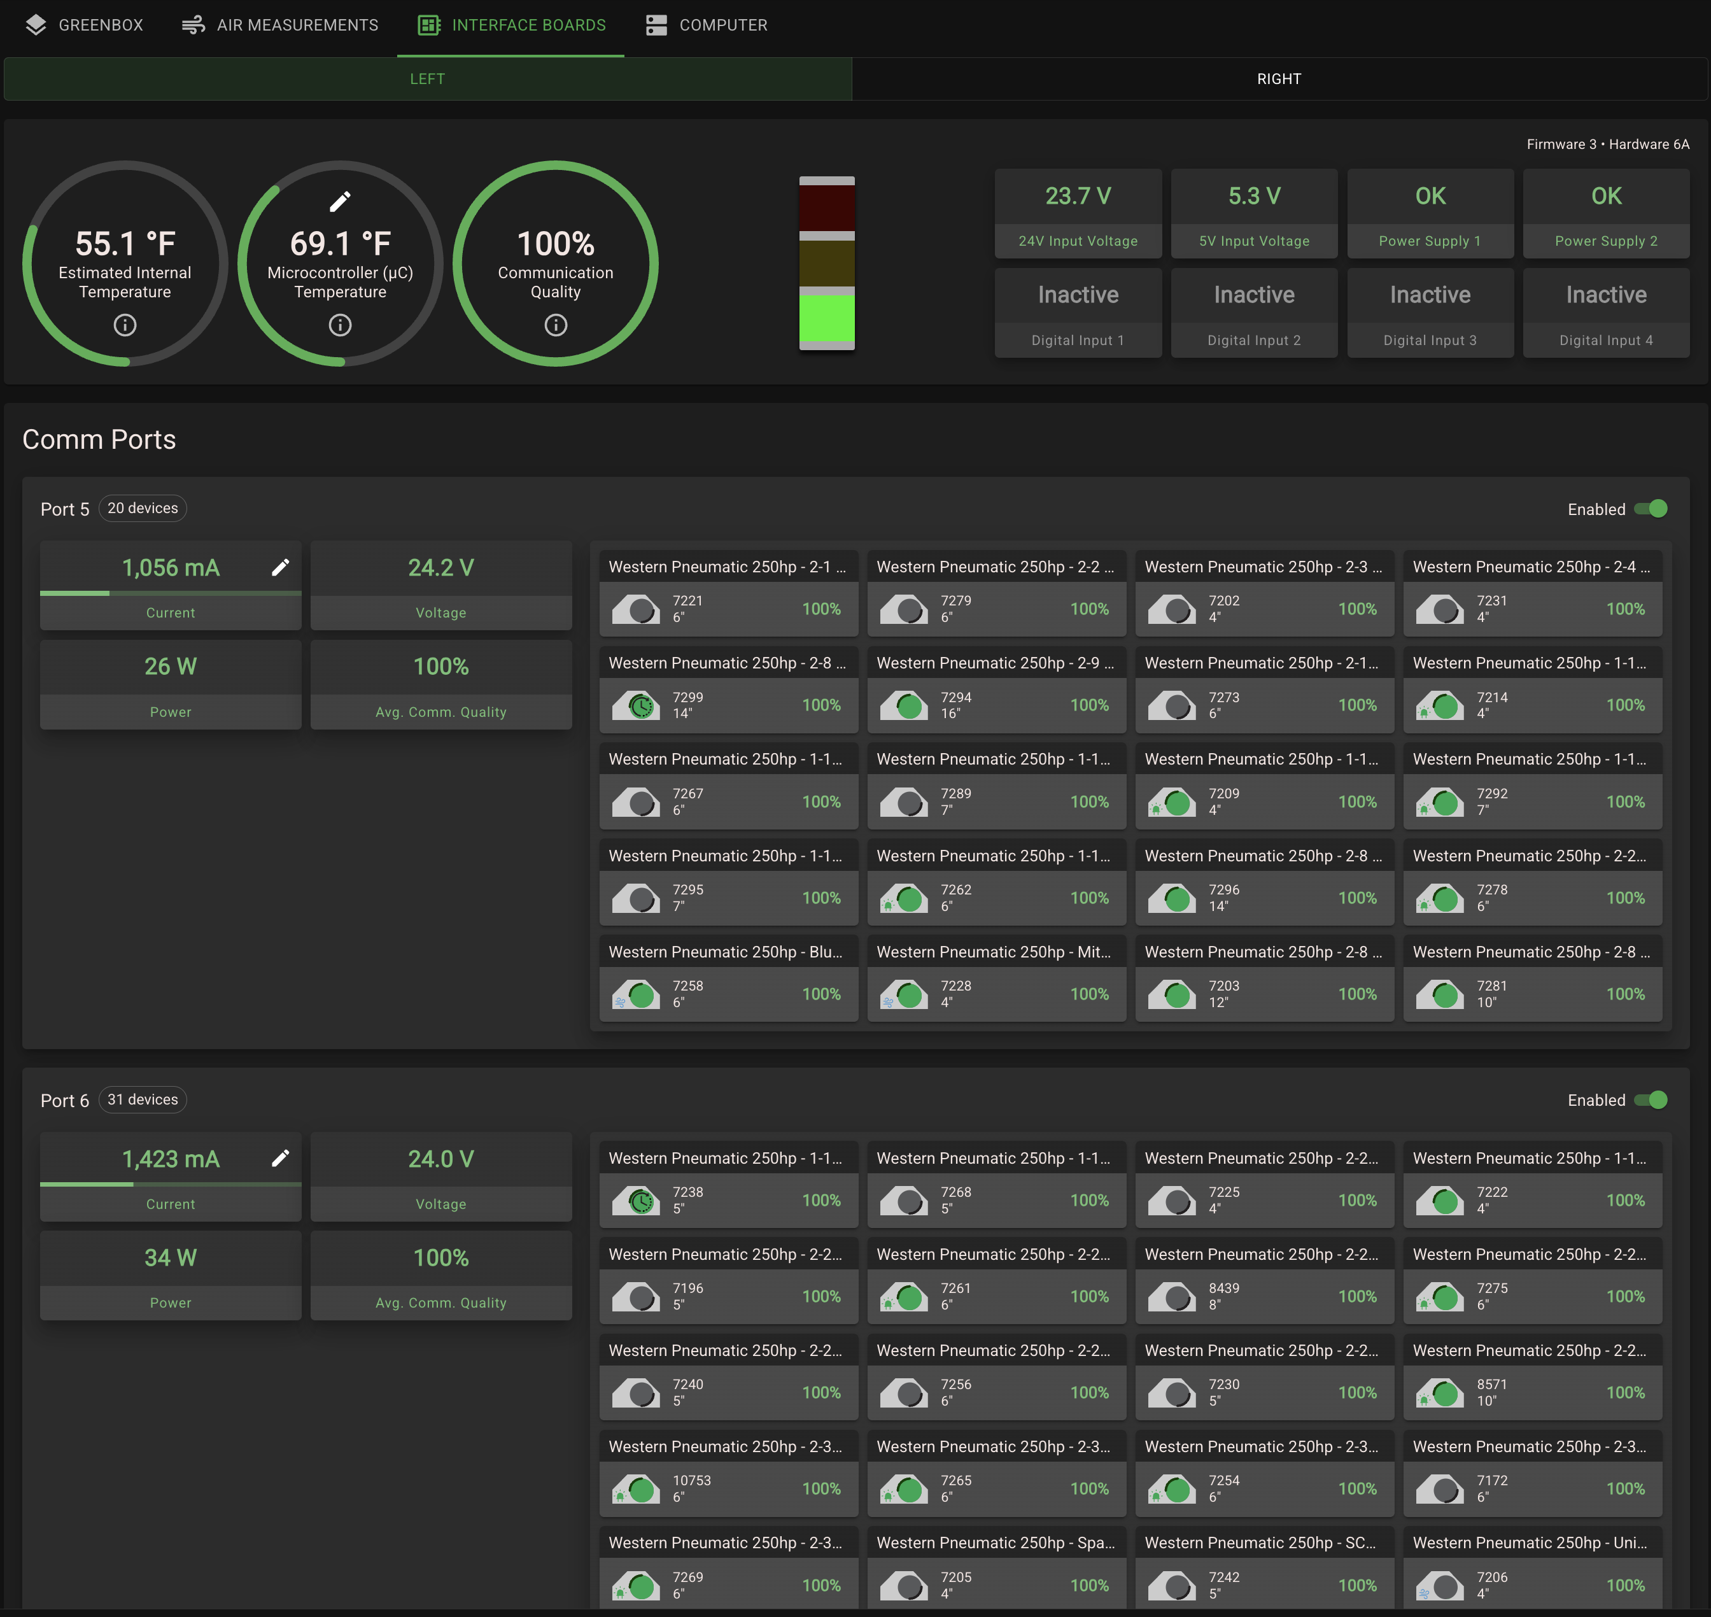Click the Port 6 '24.0 V' voltage value

(x=440, y=1159)
